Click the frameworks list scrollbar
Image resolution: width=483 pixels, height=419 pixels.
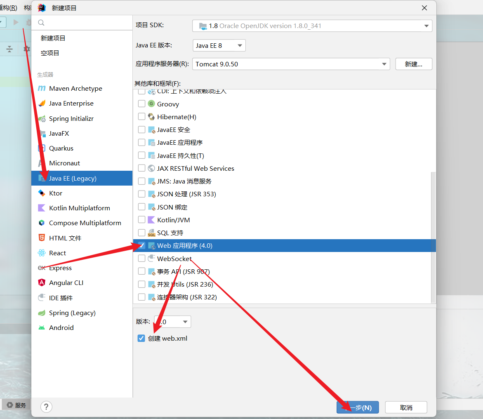pyautogui.click(x=433, y=237)
